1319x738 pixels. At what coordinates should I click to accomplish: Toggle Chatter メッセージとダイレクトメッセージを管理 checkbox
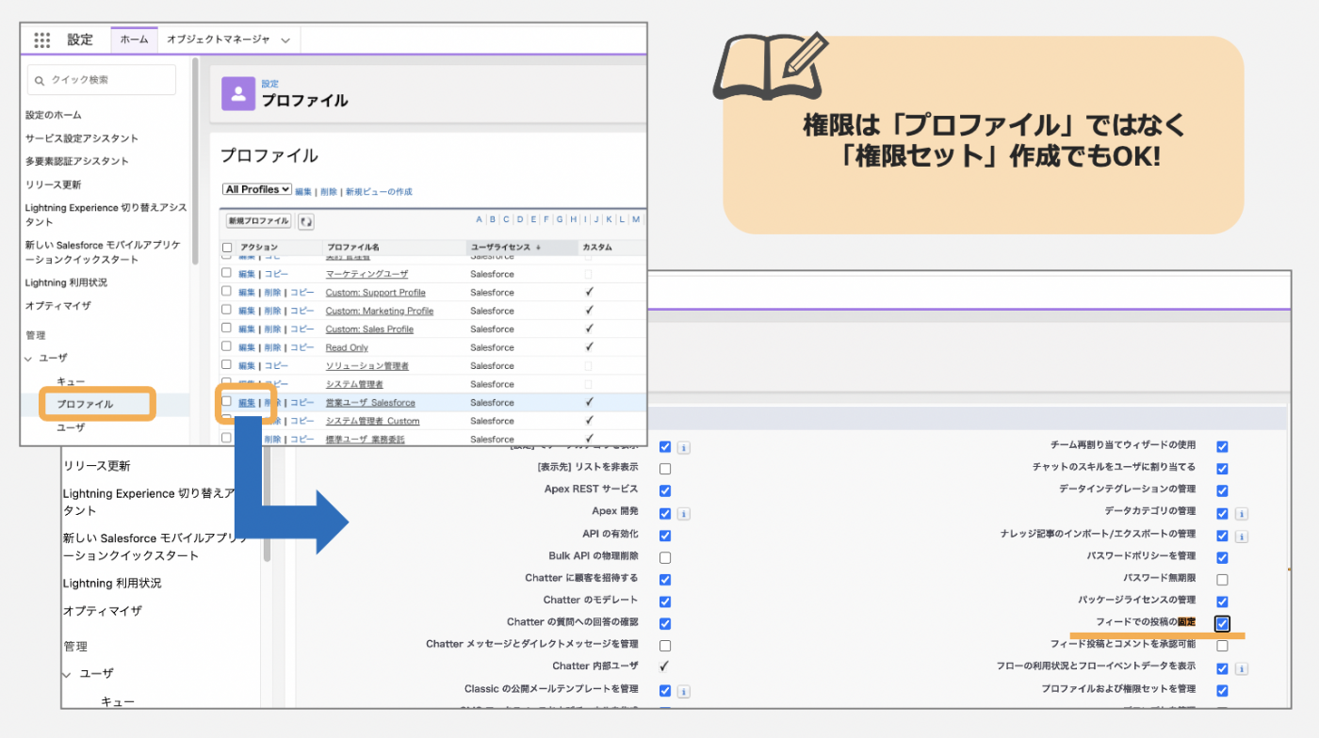[665, 646]
